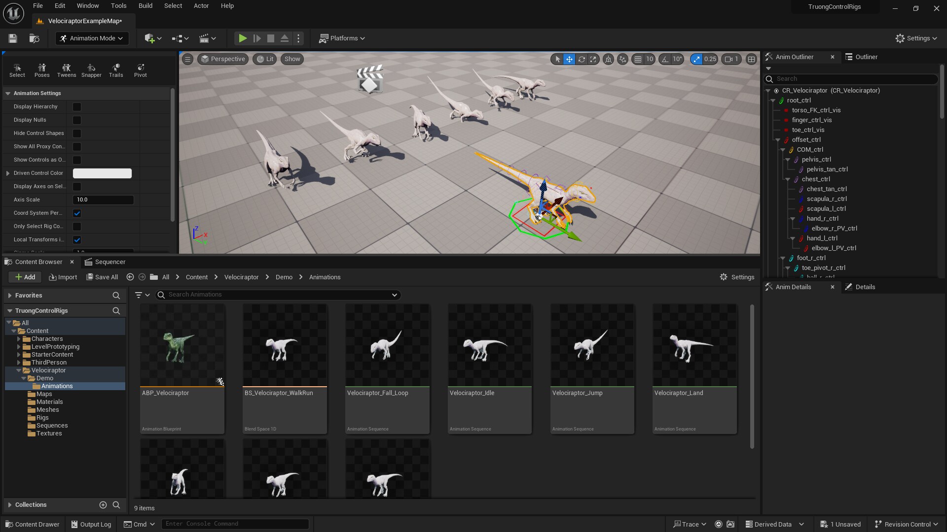The width and height of the screenshot is (947, 532).
Task: Open the Output Log panel
Action: 91,524
